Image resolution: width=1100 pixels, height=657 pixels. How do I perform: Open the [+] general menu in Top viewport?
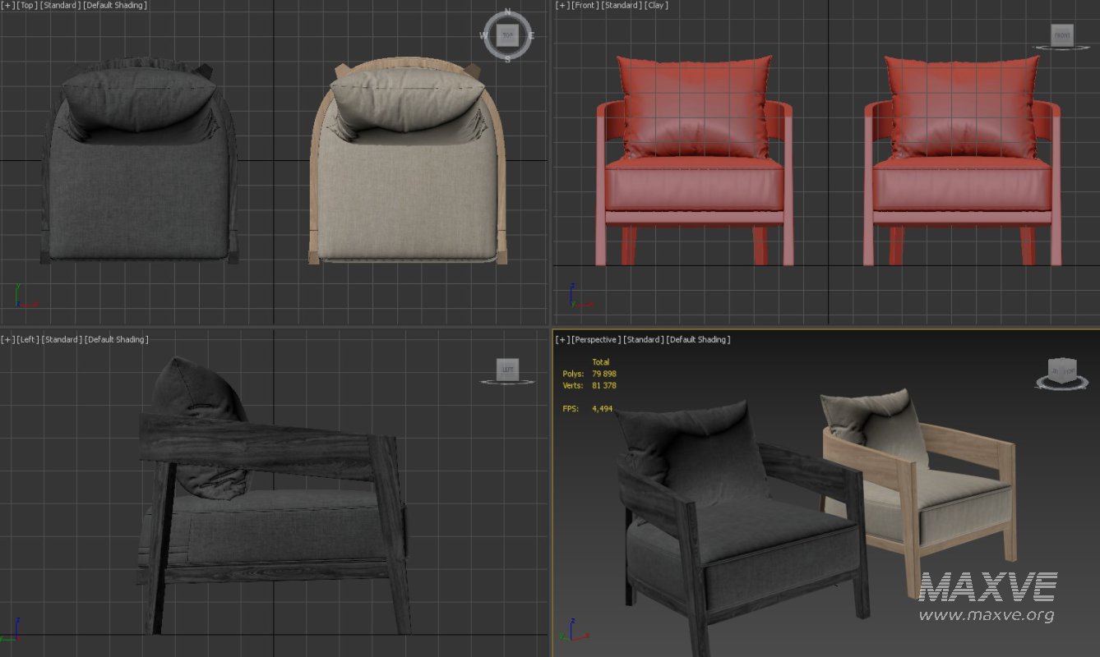(7, 6)
